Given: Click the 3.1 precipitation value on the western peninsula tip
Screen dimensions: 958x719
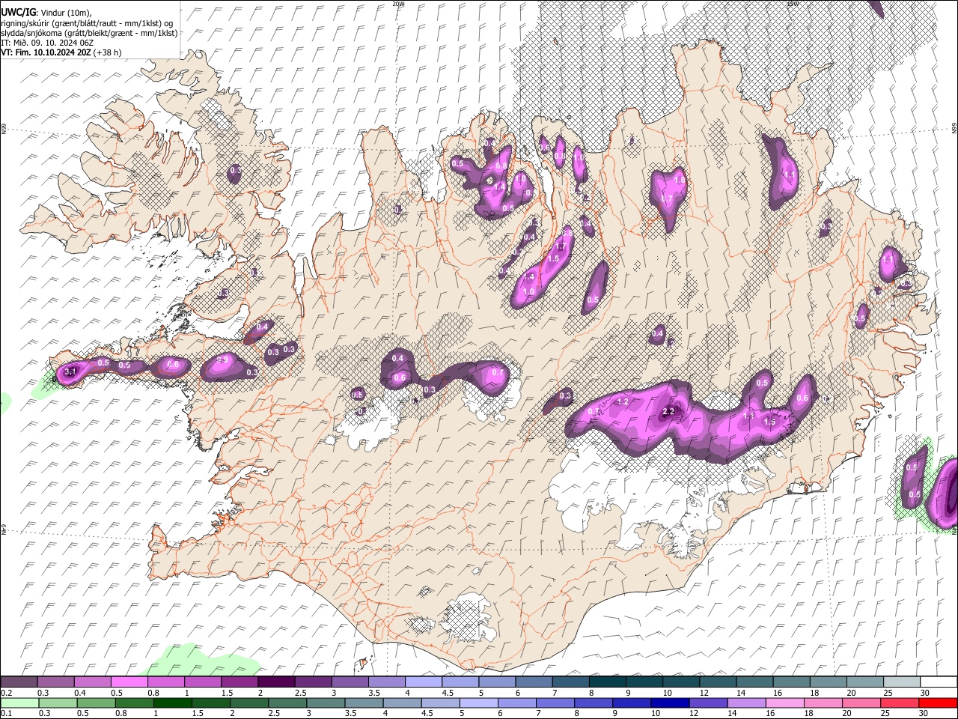Looking at the screenshot, I should click(x=70, y=371).
